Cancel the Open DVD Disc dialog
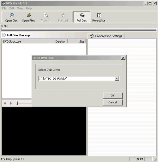Image resolution: width=158 pixels, height=162 pixels. point(113,102)
